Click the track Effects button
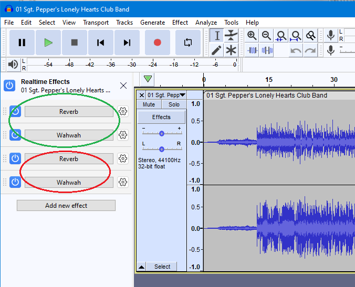355x287 pixels. (x=161, y=117)
